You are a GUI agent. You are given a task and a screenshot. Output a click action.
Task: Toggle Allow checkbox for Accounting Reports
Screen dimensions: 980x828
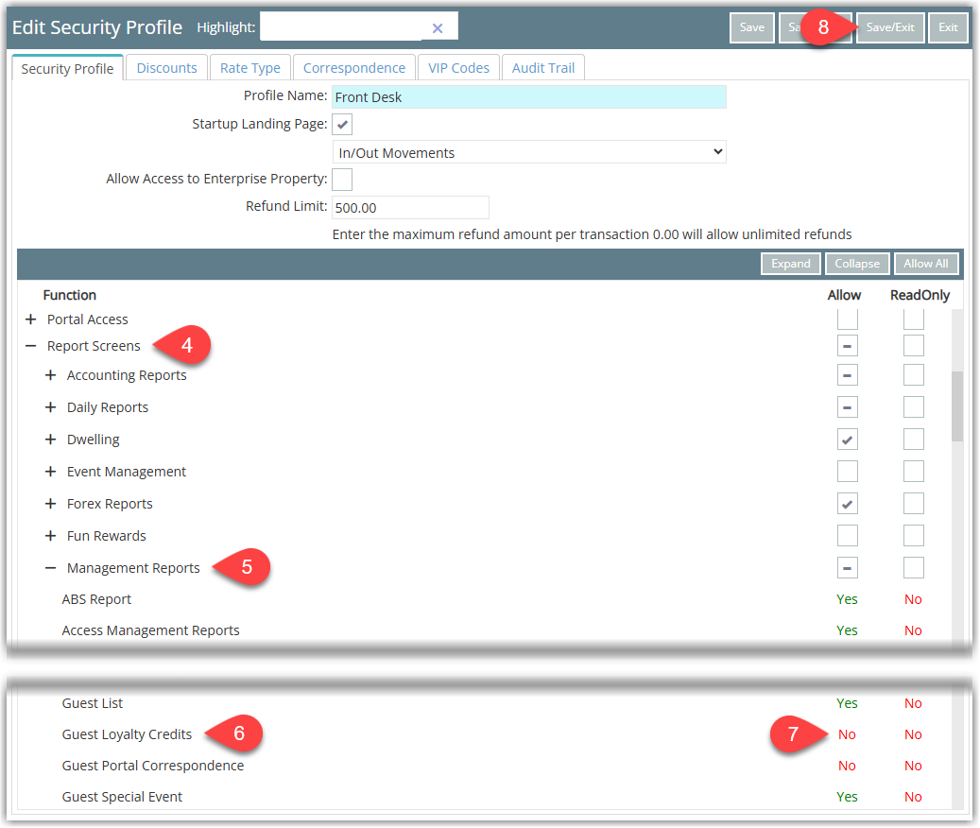click(x=848, y=375)
